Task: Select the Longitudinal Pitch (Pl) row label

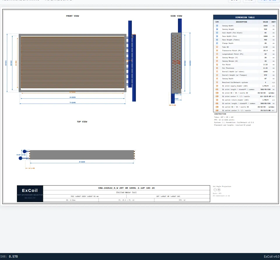Action: click(233, 54)
